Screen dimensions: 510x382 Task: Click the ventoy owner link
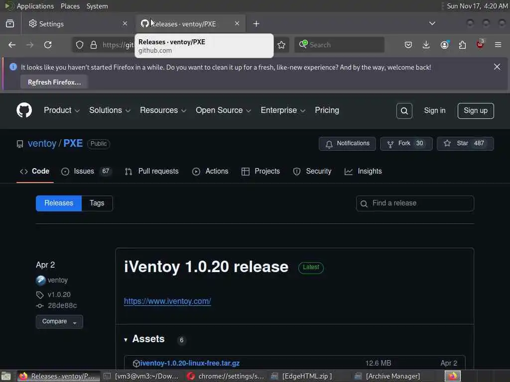coord(42,144)
